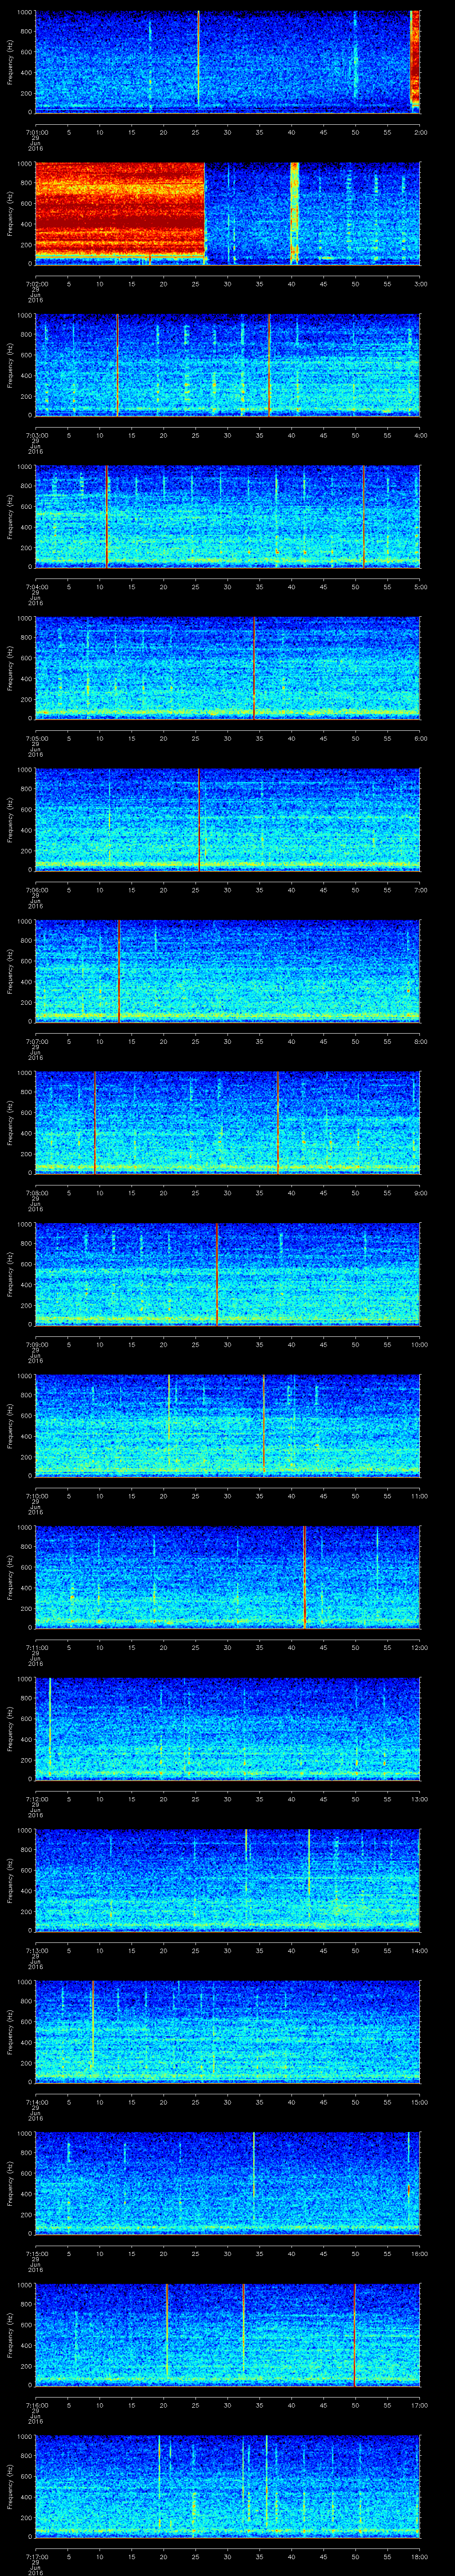Click the '7:16:00' start time label
Image resolution: width=455 pixels, height=2576 pixels.
click(x=36, y=2405)
